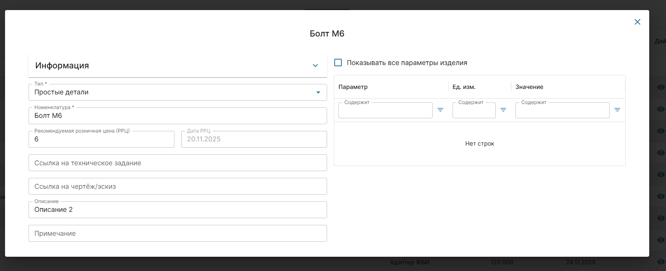This screenshot has height=271, width=666.
Task: Click into the Описание text field
Action: pos(177,210)
